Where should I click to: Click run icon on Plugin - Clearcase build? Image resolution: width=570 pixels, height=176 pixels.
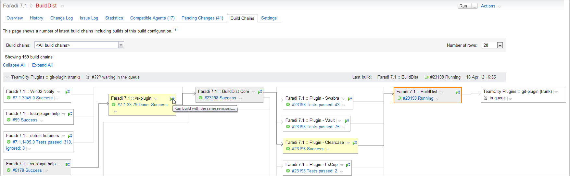354,143
